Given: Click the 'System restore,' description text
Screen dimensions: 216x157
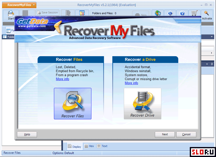Looking at the screenshot, I should click(136, 75).
